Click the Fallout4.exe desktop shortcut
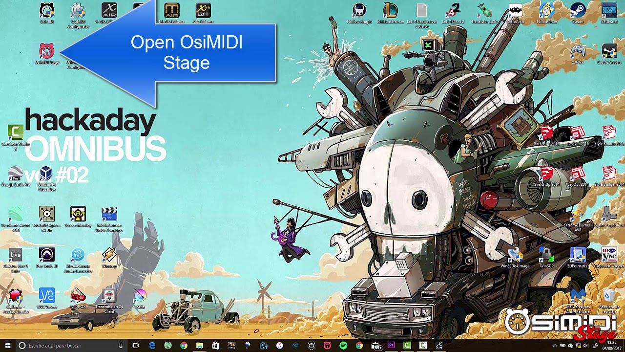This screenshot has height=352, width=625. point(547,13)
